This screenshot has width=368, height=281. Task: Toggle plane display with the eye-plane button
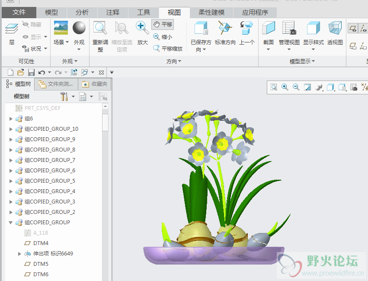click(353, 29)
